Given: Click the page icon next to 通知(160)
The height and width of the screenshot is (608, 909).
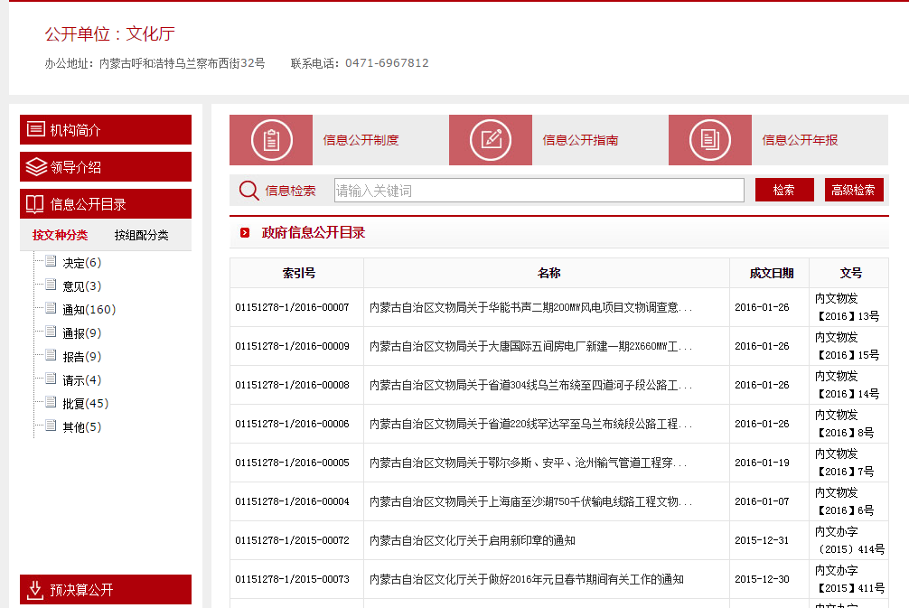Looking at the screenshot, I should pos(51,308).
